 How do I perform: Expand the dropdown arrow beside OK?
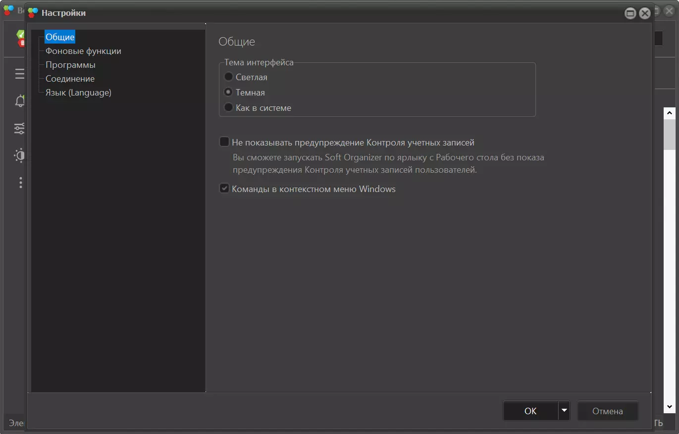564,411
